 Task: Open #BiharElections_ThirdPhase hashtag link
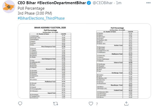pos(41,18)
